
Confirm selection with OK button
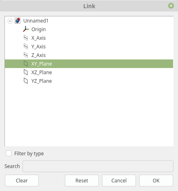tap(156, 180)
